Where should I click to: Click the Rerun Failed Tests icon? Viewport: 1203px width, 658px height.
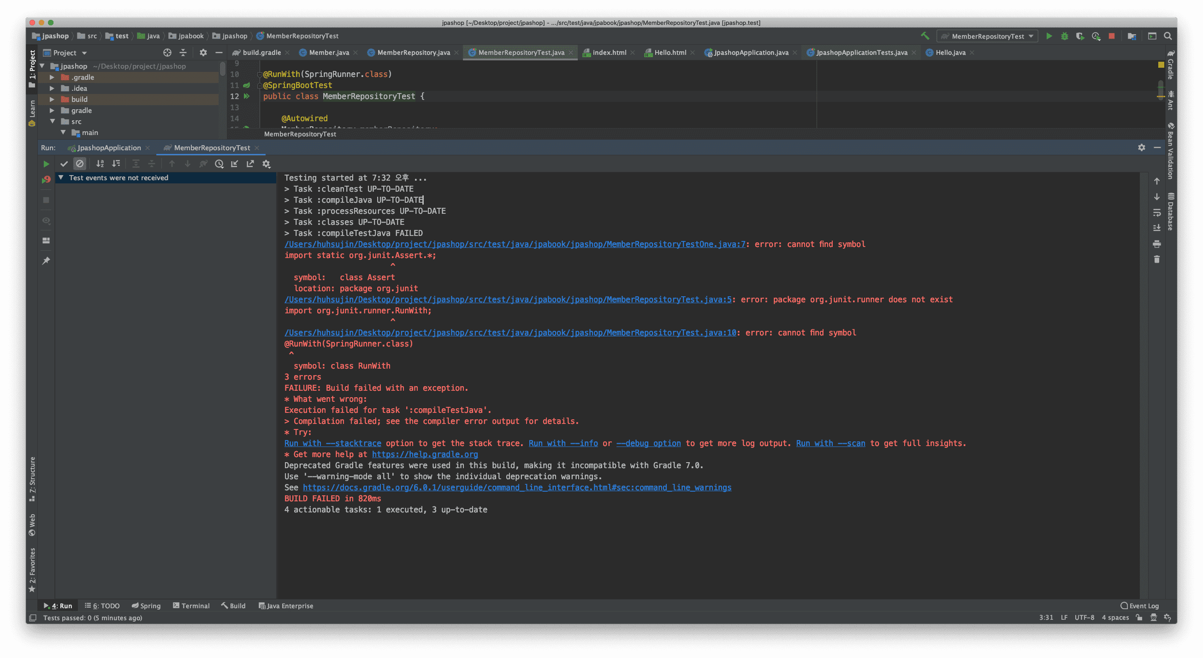pyautogui.click(x=46, y=180)
